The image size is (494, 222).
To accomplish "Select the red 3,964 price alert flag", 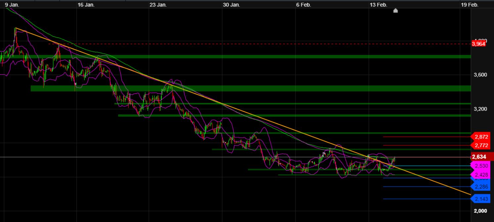I will [x=479, y=44].
